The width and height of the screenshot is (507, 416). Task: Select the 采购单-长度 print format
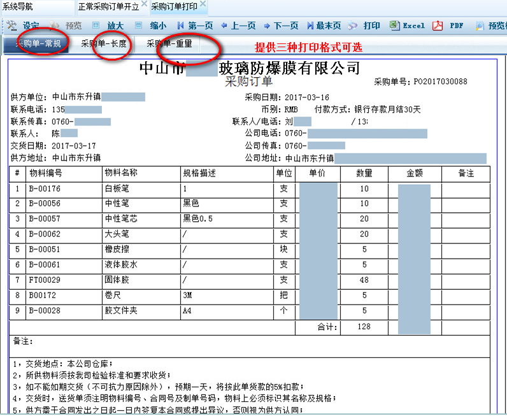point(104,45)
